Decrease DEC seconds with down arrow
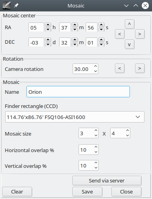Viewport: 152px width, 199px height. tap(101, 44)
